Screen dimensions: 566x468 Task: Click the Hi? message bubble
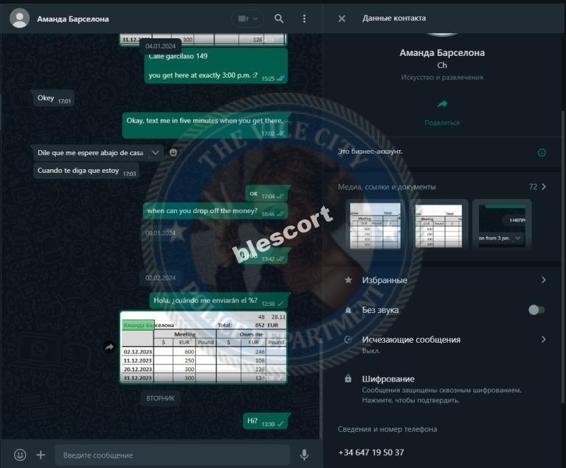click(x=267, y=421)
